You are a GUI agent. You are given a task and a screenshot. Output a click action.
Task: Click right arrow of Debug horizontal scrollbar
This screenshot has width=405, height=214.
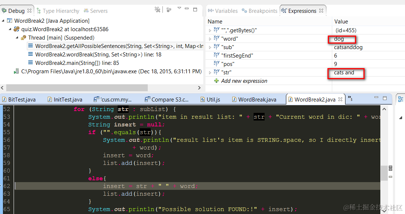(199, 88)
